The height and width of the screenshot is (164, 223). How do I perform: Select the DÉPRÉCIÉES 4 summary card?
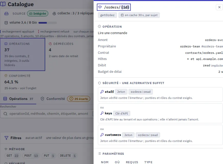click(x=67, y=55)
